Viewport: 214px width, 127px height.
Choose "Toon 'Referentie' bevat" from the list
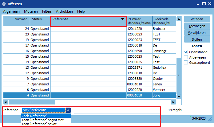(39, 124)
